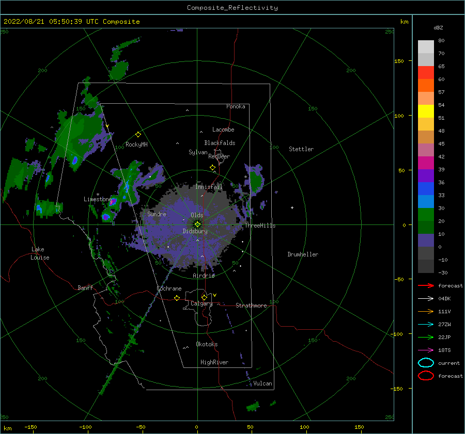465x434 pixels.
Task: Click the Sundre label
Action: coord(157,214)
